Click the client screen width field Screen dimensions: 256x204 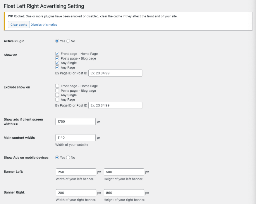pos(75,121)
